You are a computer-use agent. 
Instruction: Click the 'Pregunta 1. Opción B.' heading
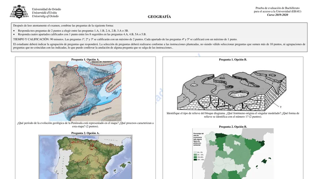pyautogui.click(x=233, y=59)
